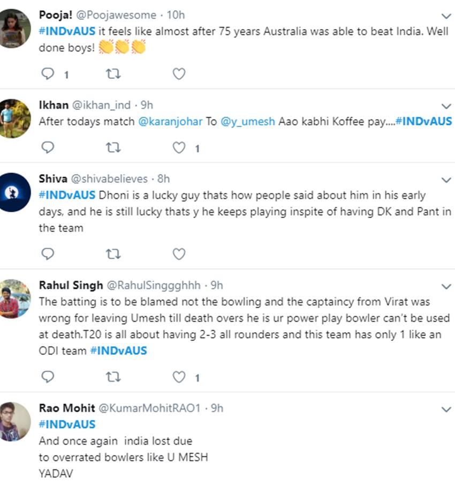The image size is (455, 485).
Task: Expand options menu for Shiva's tweet
Action: 445,180
